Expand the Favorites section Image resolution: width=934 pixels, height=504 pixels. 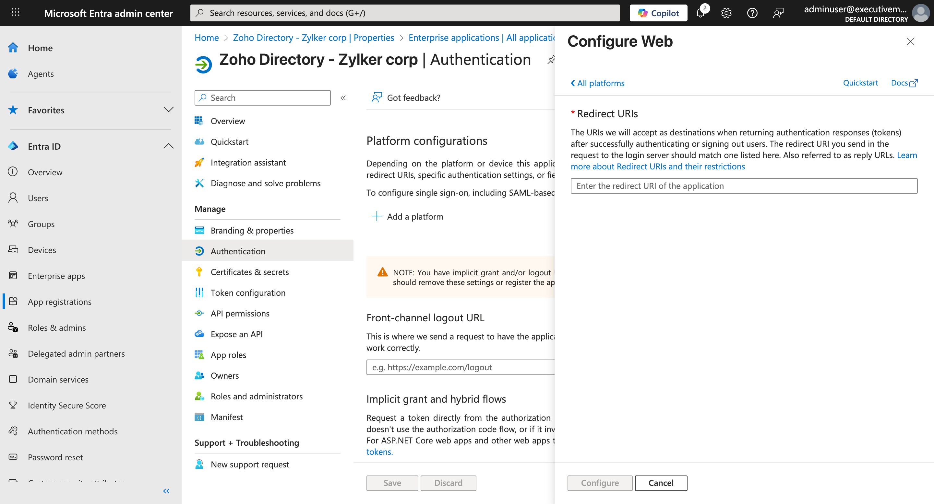coord(168,110)
